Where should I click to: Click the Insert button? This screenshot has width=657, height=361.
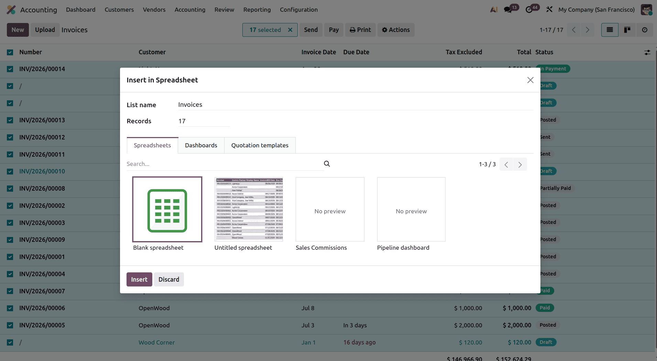pos(139,280)
